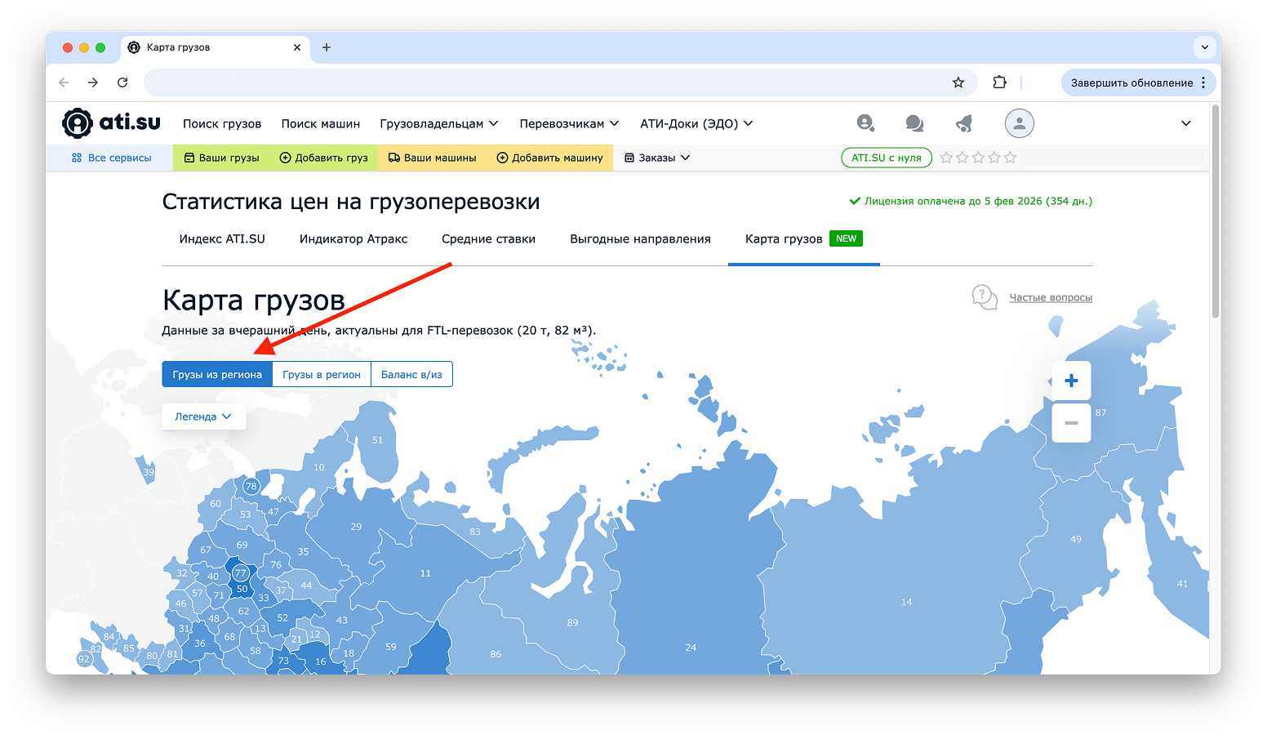Select the "Грузы из региона" map mode

point(217,374)
